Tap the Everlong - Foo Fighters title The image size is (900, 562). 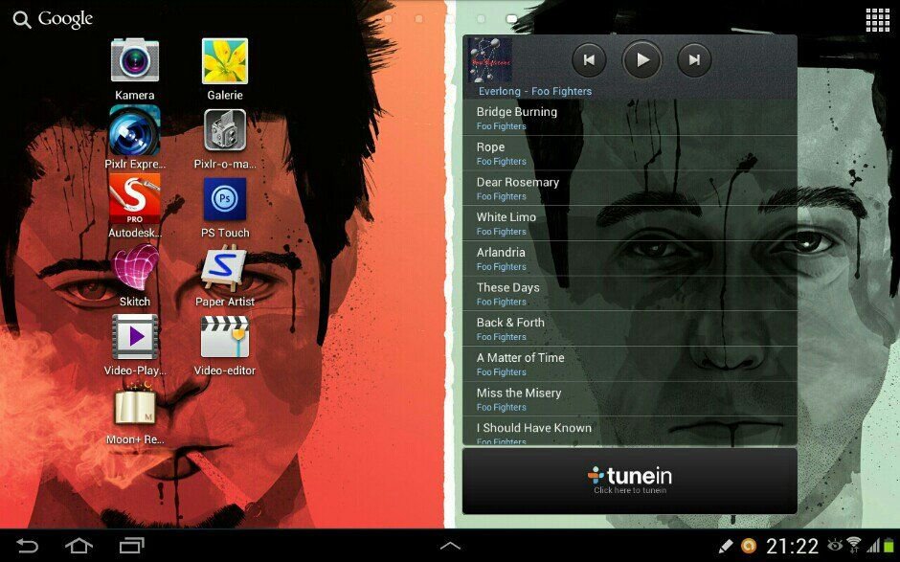click(x=535, y=91)
